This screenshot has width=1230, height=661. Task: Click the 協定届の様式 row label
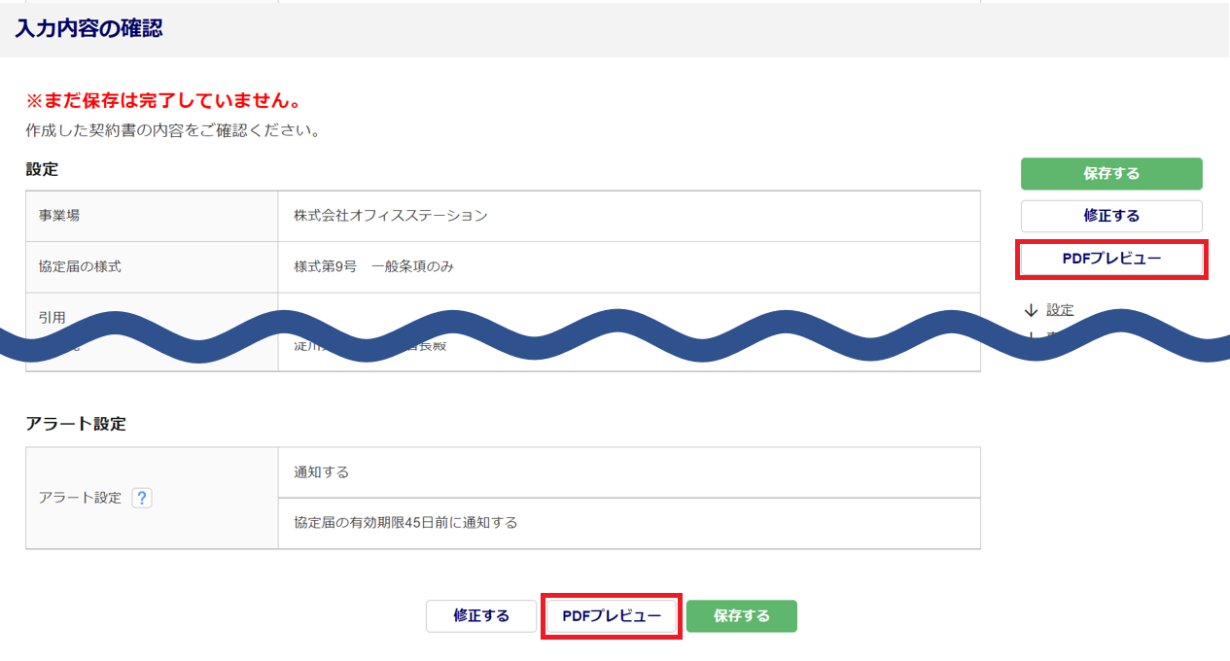81,266
